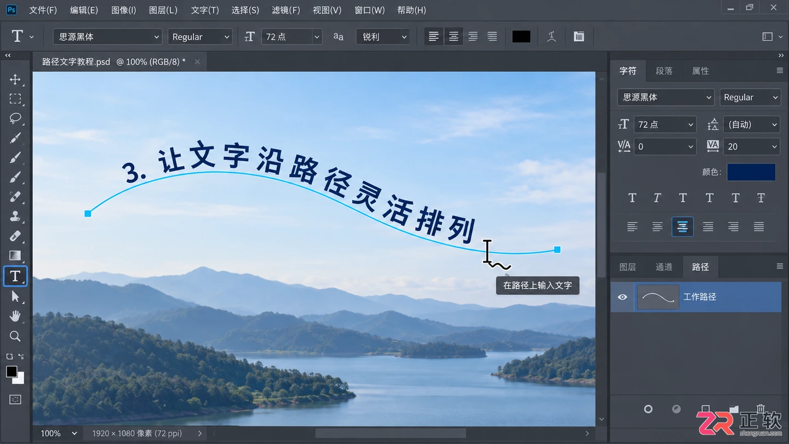Image resolution: width=789 pixels, height=444 pixels.
Task: Select the Eraser tool
Action: click(15, 236)
